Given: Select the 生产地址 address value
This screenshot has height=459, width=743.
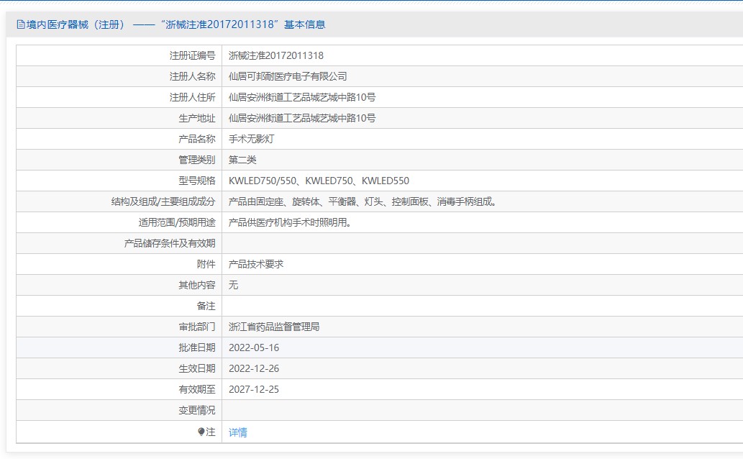Looking at the screenshot, I should tap(302, 118).
